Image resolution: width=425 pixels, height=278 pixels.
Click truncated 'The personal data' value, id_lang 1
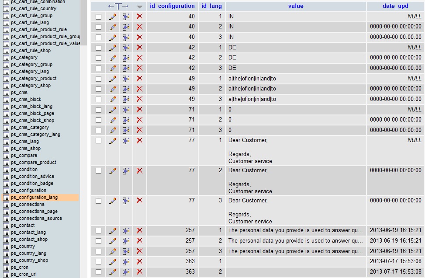295,230
